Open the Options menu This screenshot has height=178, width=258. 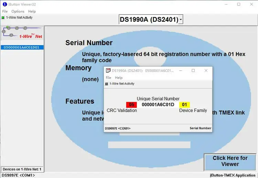(18, 11)
